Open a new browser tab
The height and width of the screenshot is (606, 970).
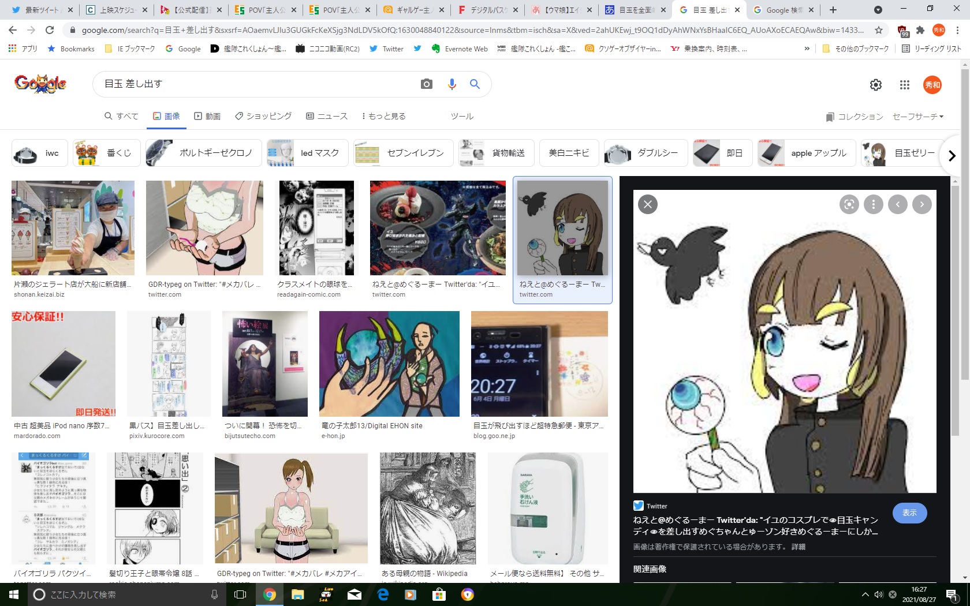tap(833, 10)
